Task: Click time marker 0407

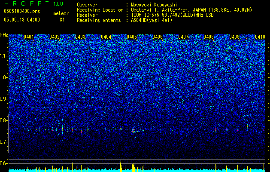Action: [183, 37]
